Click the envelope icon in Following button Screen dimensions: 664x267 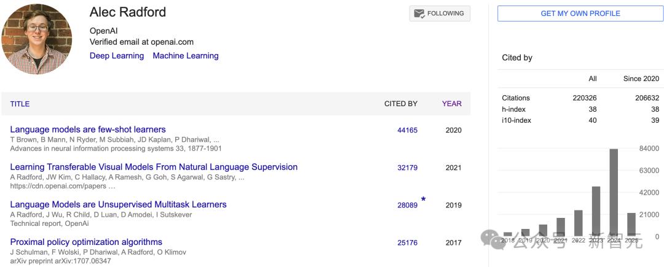pyautogui.click(x=420, y=14)
